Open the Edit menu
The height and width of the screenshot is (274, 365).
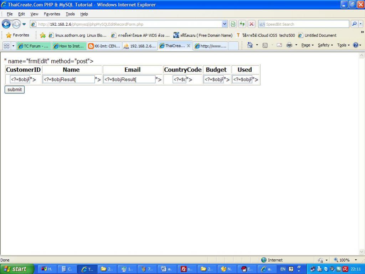coord(21,14)
